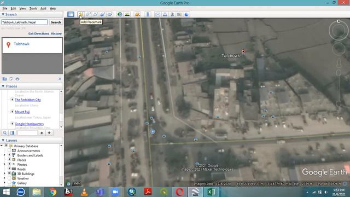Viewport: 350px width, 197px height.
Task: Open the File menu
Action: click(x=5, y=9)
